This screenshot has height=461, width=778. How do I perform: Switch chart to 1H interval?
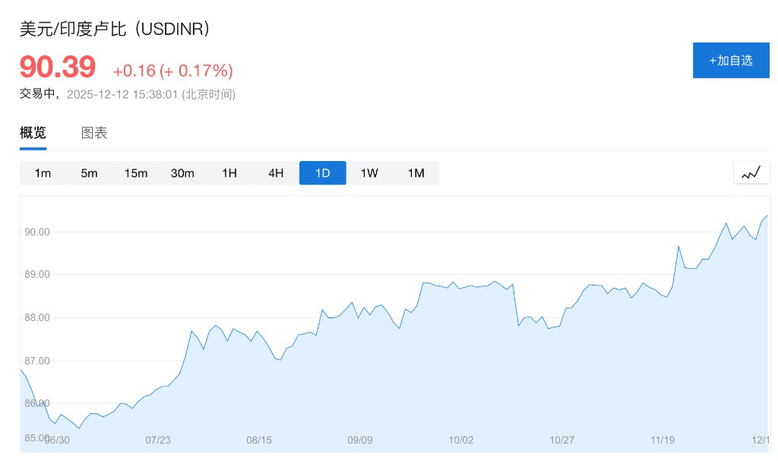click(229, 173)
